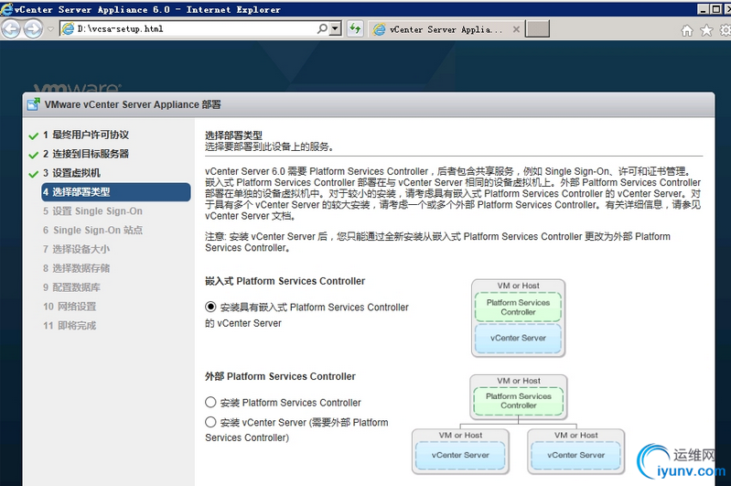Click step 8 选择数据存储

77,269
